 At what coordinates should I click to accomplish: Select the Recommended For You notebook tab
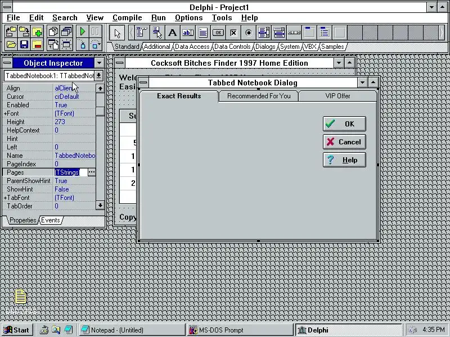pos(259,96)
